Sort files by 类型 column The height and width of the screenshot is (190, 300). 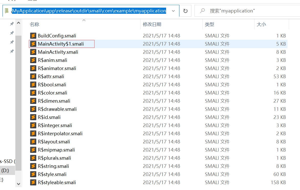(210, 24)
